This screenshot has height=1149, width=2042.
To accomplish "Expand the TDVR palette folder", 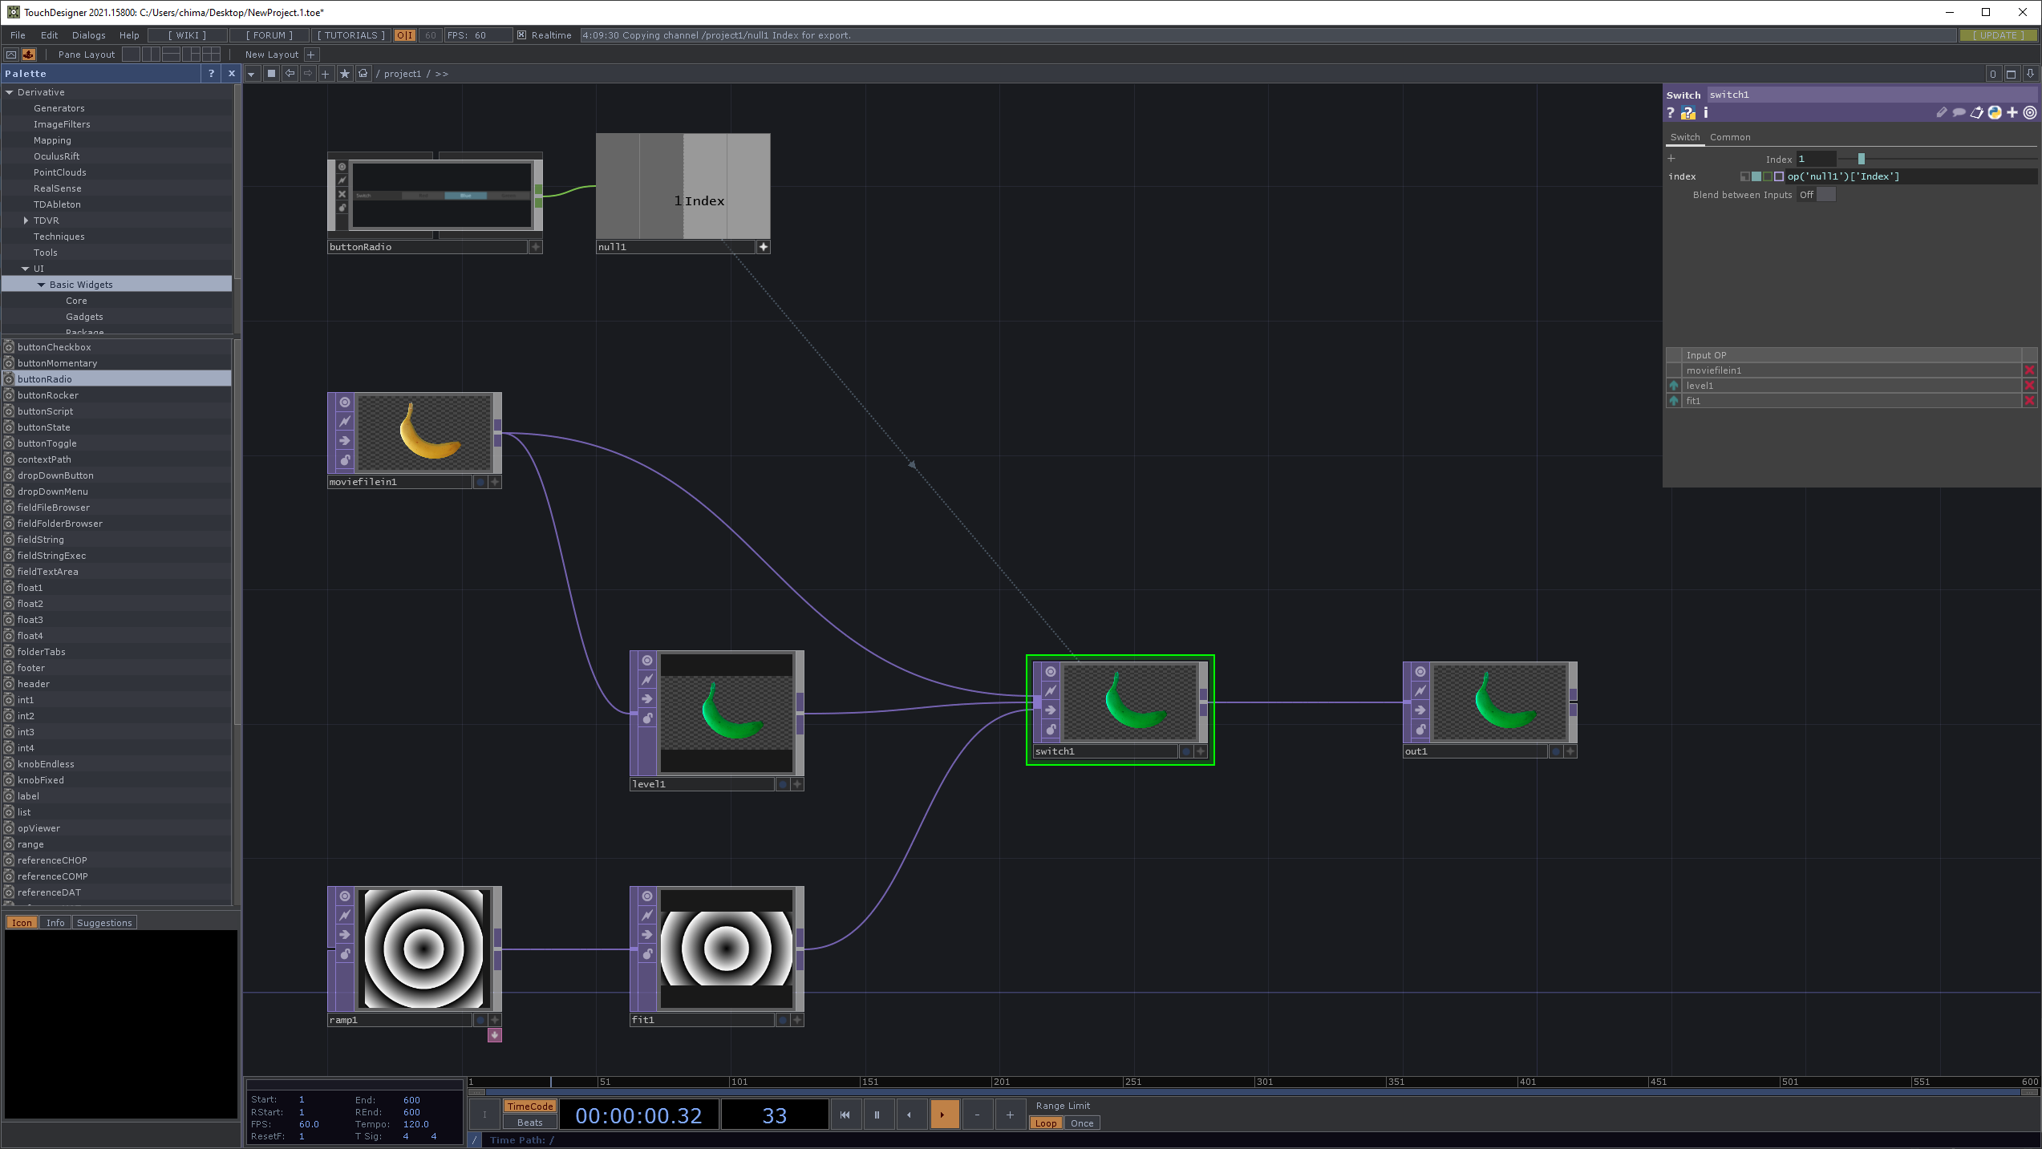I will (26, 220).
